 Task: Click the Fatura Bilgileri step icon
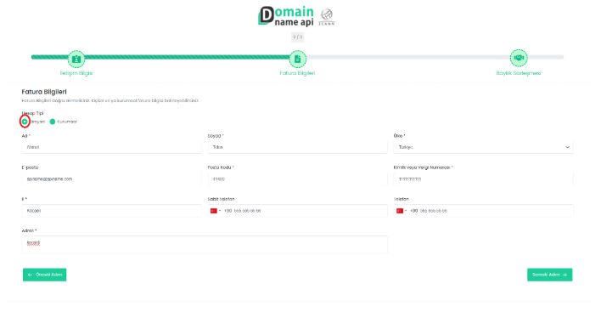pos(297,59)
